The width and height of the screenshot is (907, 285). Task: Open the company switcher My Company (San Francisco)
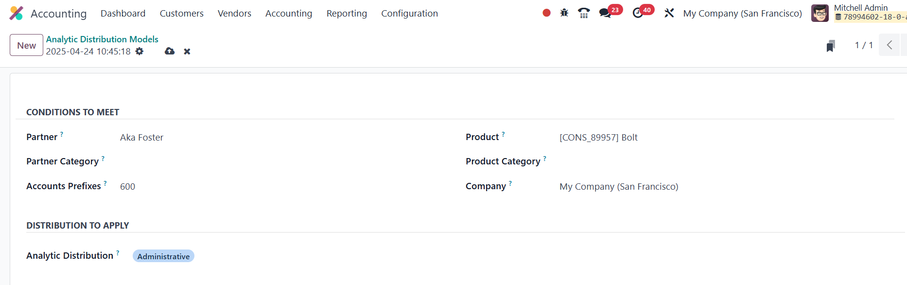[x=742, y=14]
